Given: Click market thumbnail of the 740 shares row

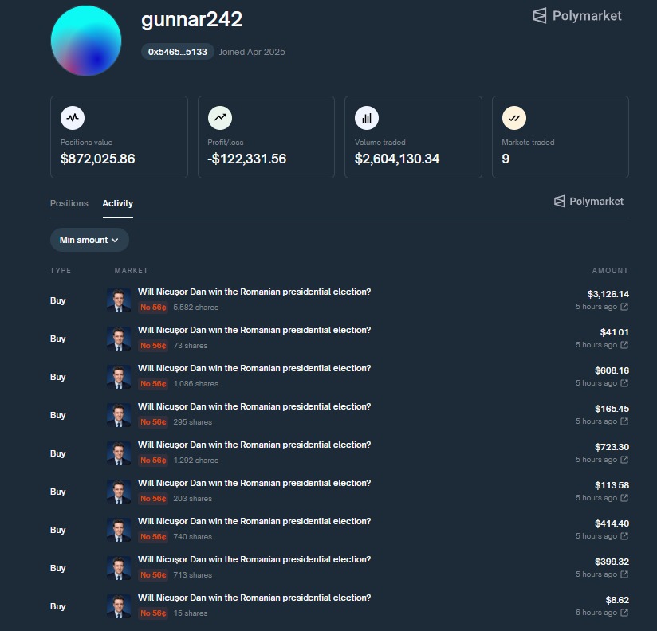Looking at the screenshot, I should click(119, 530).
